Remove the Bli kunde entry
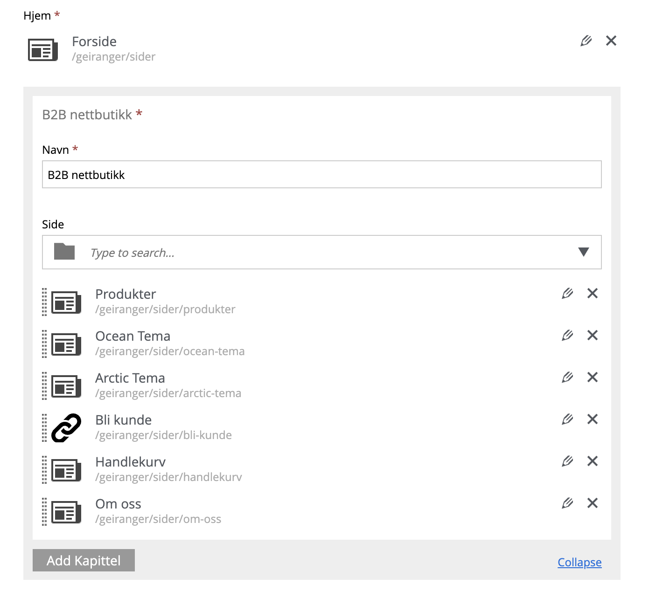This screenshot has width=656, height=591. (x=593, y=419)
